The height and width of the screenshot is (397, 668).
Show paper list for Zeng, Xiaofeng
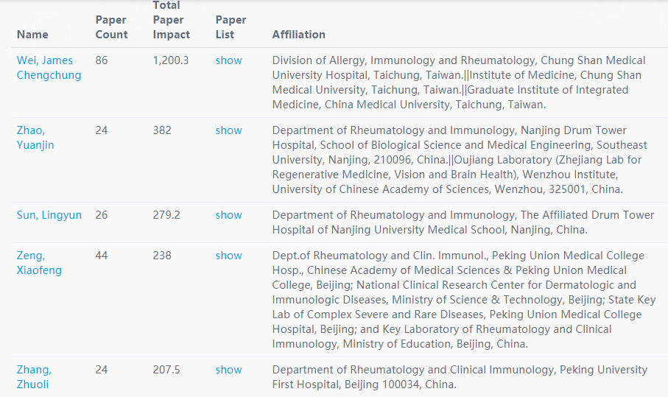(x=229, y=256)
